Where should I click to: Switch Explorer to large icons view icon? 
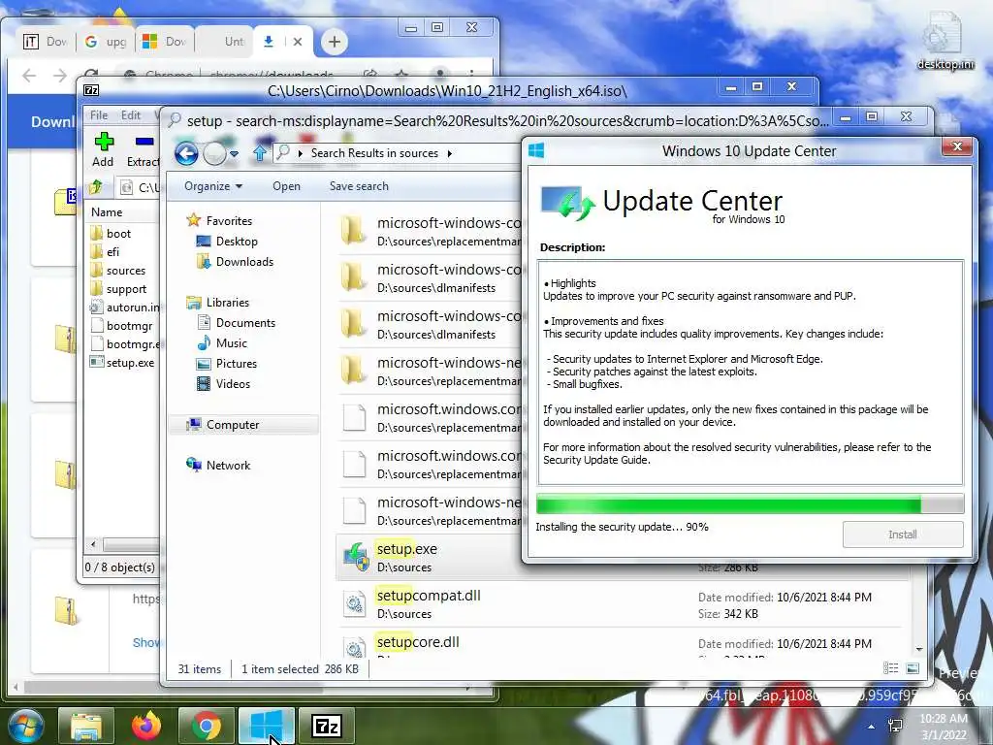913,668
